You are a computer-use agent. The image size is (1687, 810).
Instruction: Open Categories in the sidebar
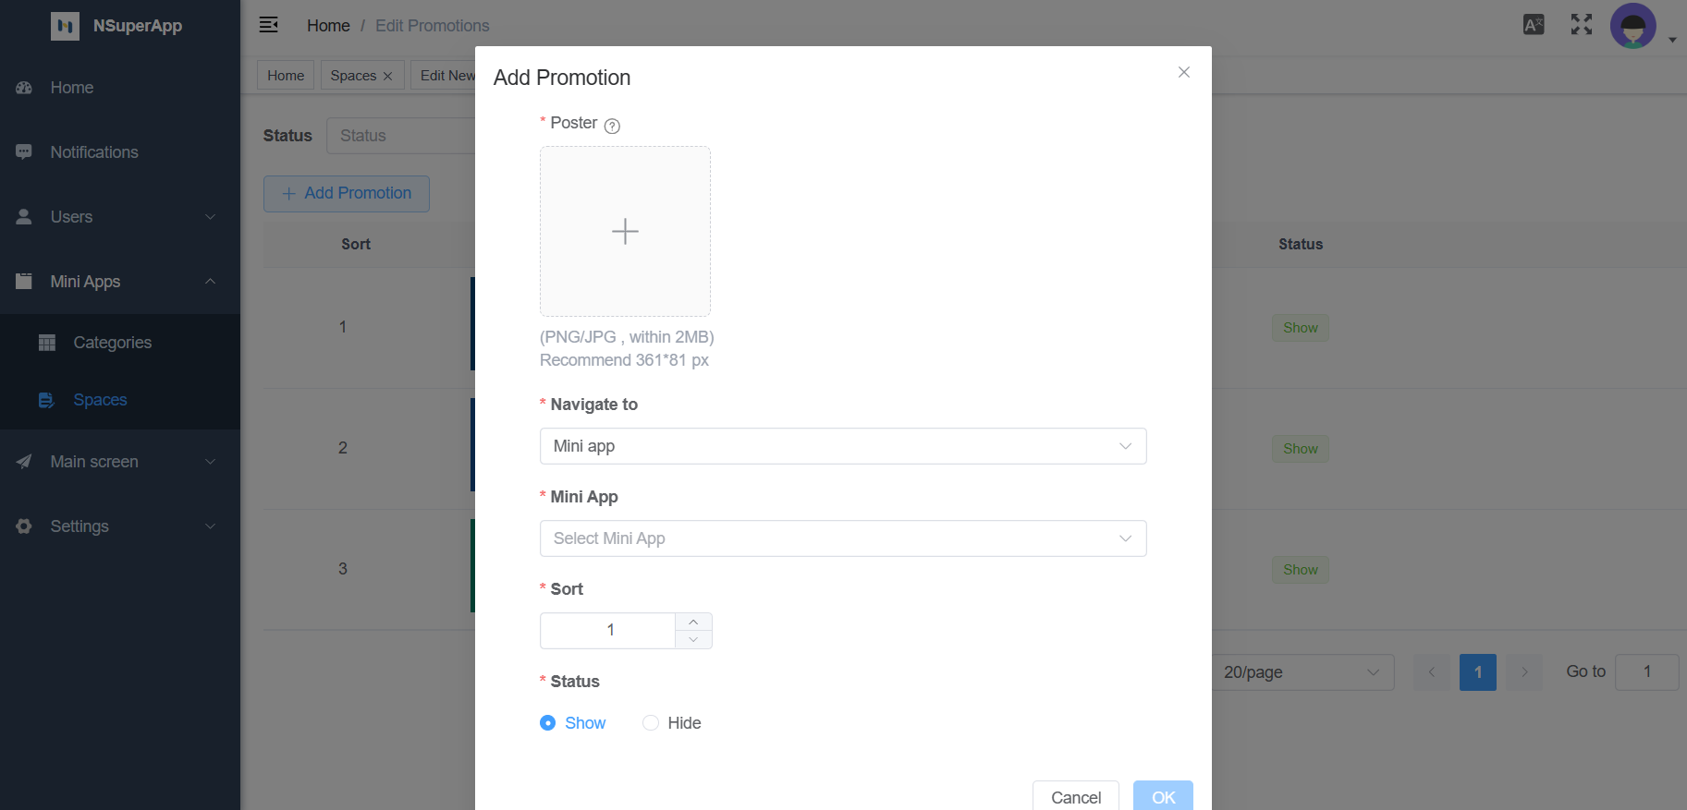[x=112, y=343]
